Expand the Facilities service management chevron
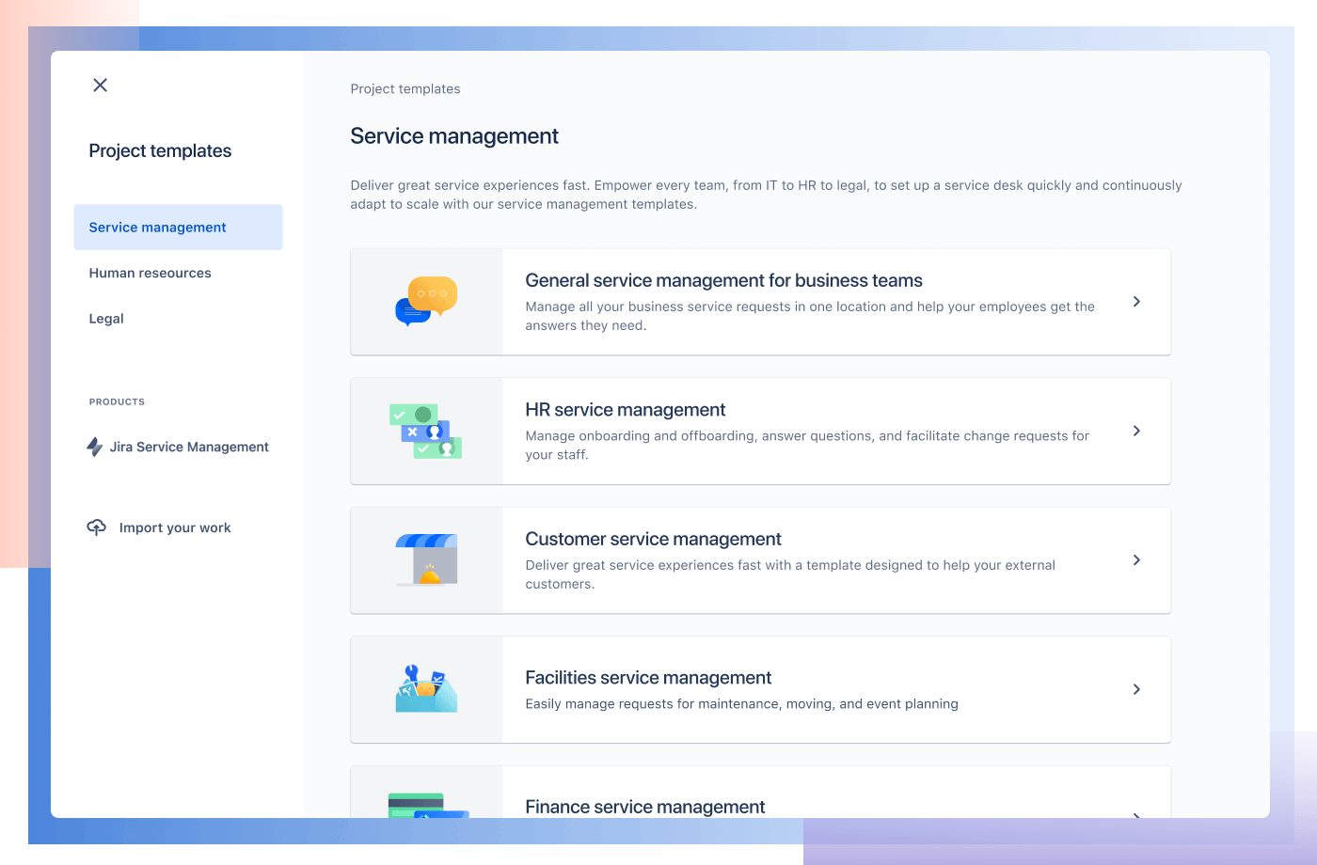Viewport: 1317px width, 865px height. [1136, 689]
